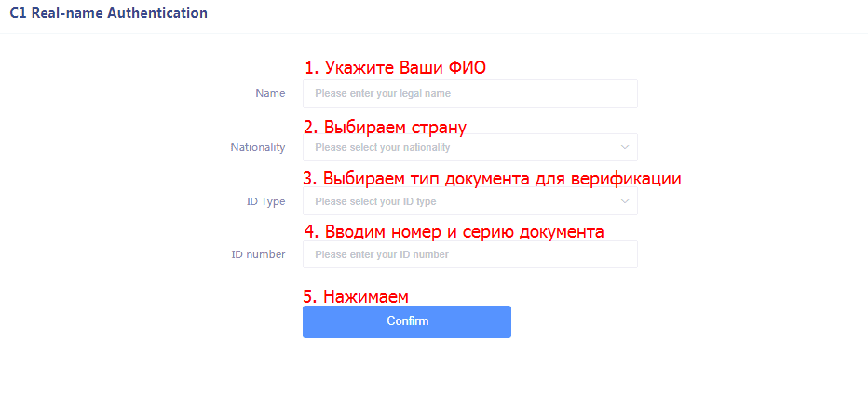Click red annotation '1. Укажите Ваши ФИО'
Viewport: 868px width, 409px height.
395,68
